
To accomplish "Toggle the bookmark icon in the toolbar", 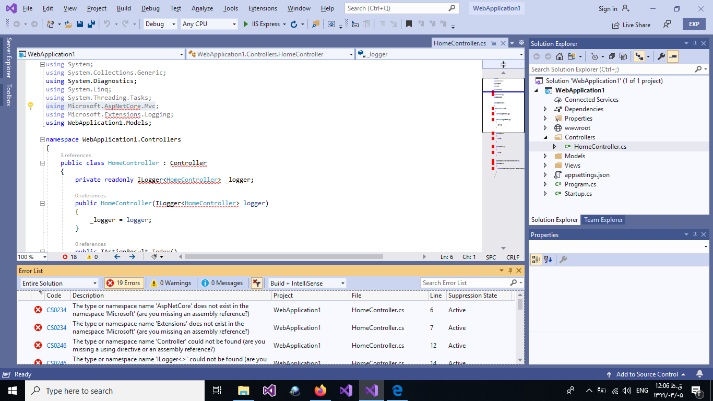I will pyautogui.click(x=409, y=24).
